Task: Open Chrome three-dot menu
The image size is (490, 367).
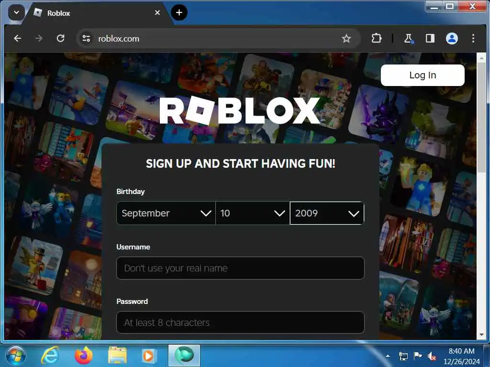Action: [x=473, y=38]
